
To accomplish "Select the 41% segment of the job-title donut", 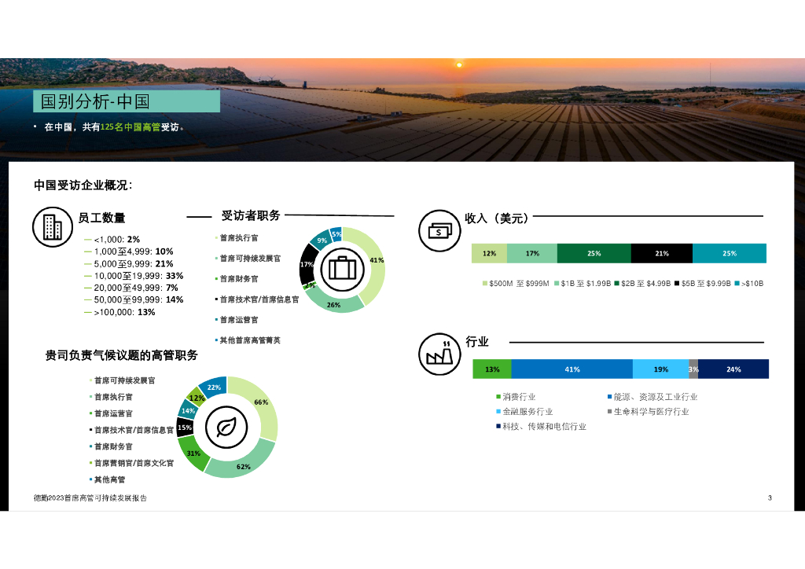I will tap(373, 264).
